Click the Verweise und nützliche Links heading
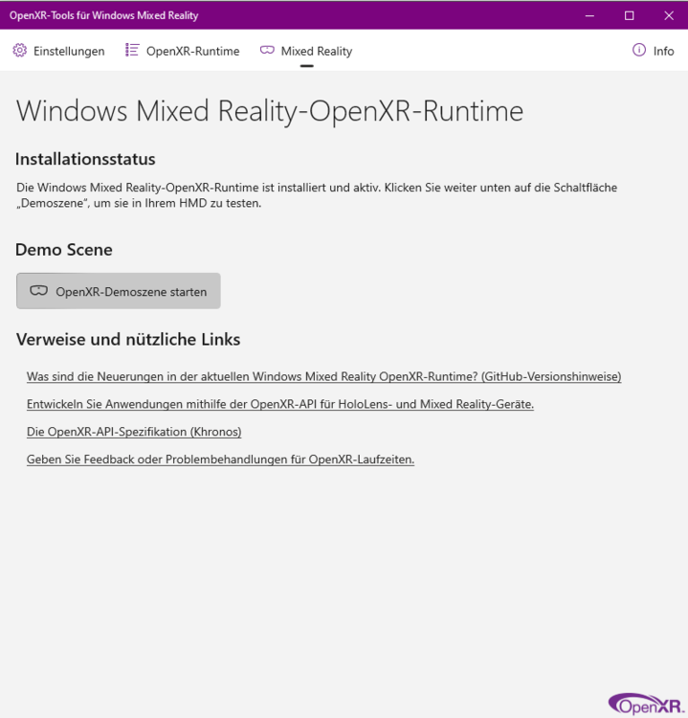Image resolution: width=688 pixels, height=718 pixels. [128, 339]
